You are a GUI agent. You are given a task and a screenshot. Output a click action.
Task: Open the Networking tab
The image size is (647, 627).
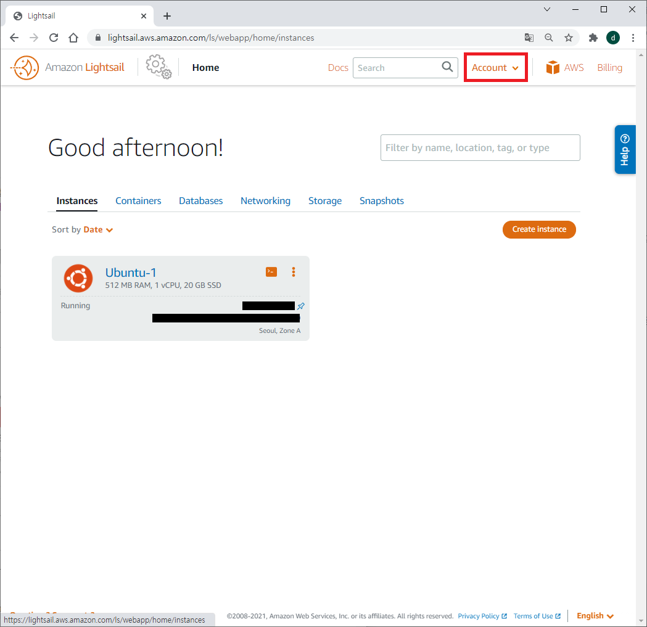click(265, 201)
